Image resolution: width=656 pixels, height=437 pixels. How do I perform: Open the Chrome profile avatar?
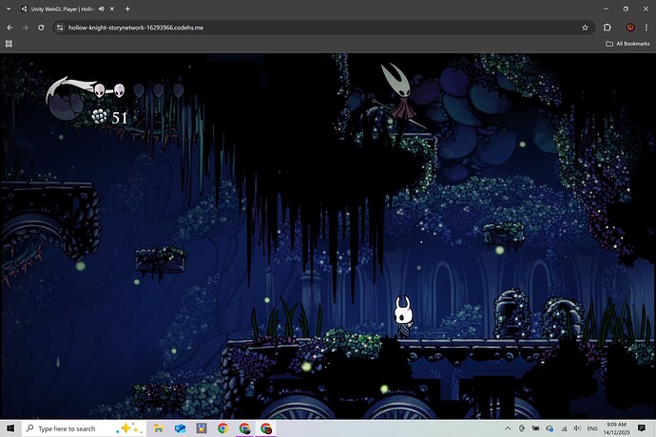(x=630, y=28)
